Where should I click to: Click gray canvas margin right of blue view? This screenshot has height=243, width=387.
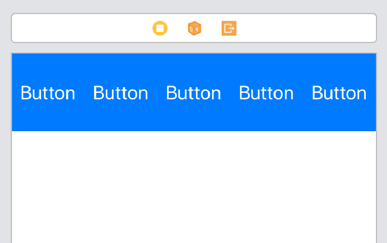[x=382, y=92]
